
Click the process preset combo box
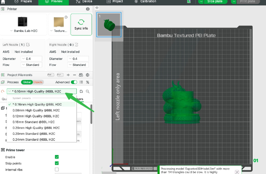tap(42, 91)
